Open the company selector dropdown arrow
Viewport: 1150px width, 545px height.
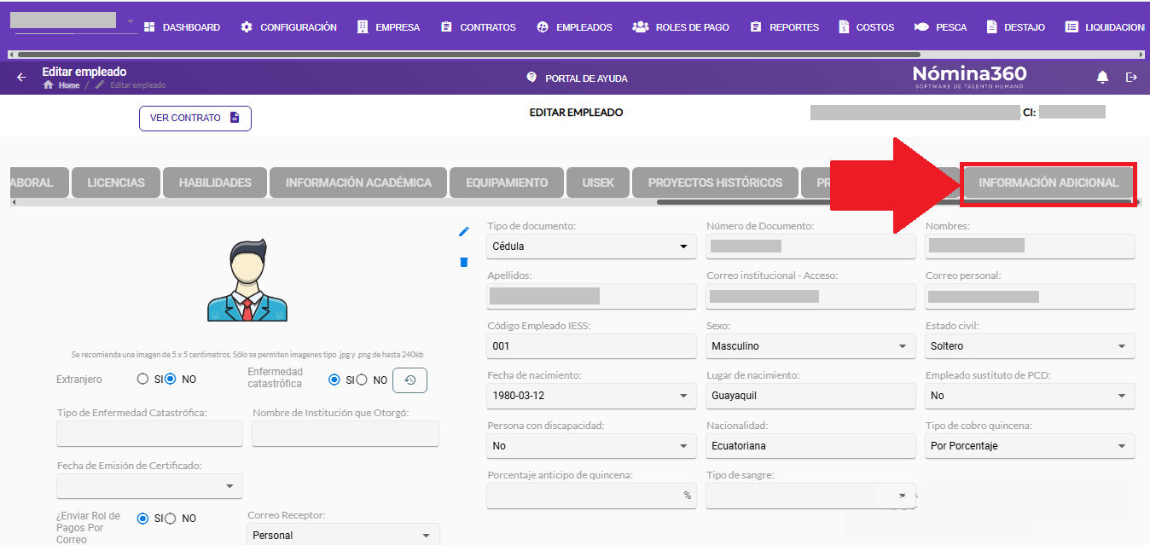click(131, 21)
